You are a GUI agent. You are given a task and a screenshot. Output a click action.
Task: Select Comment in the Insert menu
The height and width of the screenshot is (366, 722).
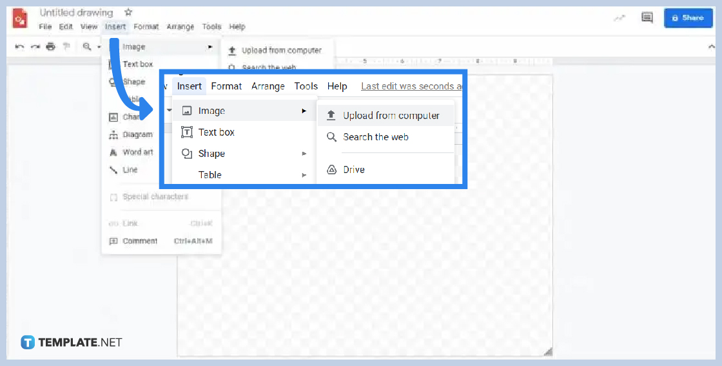click(140, 241)
